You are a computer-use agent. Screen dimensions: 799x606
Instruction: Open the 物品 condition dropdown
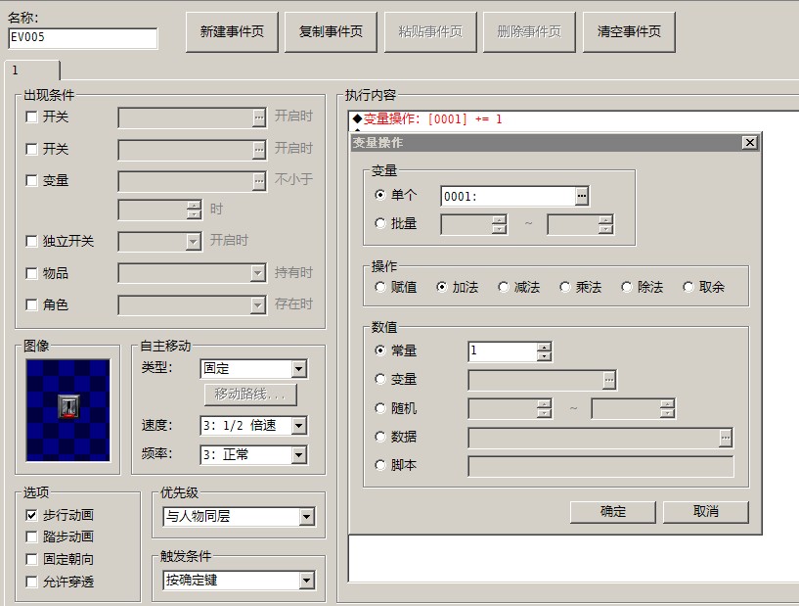point(258,273)
